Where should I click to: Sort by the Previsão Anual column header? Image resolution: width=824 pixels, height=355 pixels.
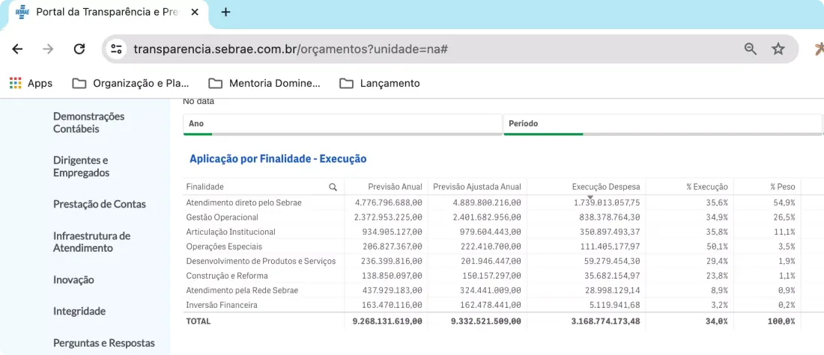pyautogui.click(x=396, y=187)
